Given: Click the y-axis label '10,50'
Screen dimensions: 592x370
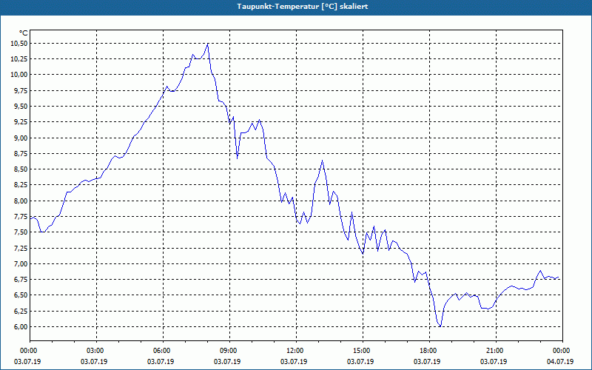Looking at the screenshot, I should pos(19,44).
